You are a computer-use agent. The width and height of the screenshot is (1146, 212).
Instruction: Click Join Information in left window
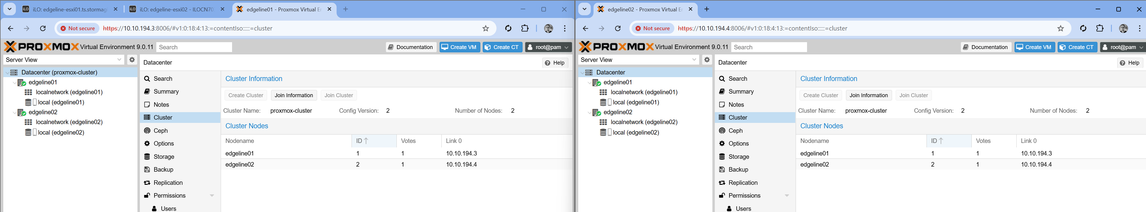coord(294,95)
